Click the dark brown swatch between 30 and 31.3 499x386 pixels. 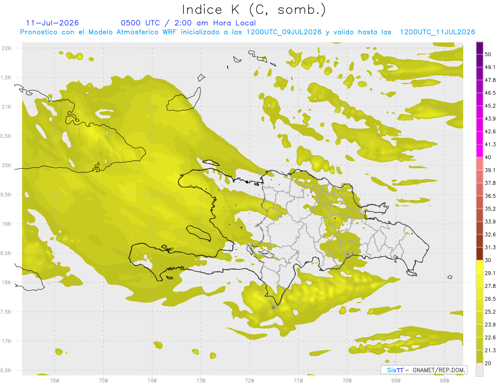(x=479, y=254)
